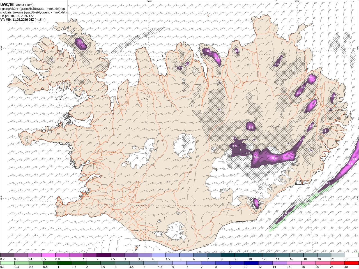Click the pale gray 25–30 swatch in upper legend
The width and height of the screenshot is (359, 269).
coord(338,255)
